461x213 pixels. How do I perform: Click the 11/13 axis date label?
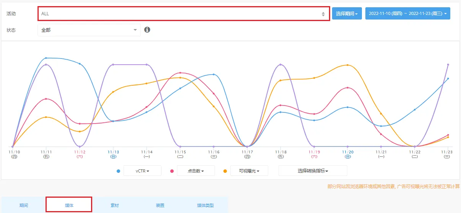coord(113,154)
